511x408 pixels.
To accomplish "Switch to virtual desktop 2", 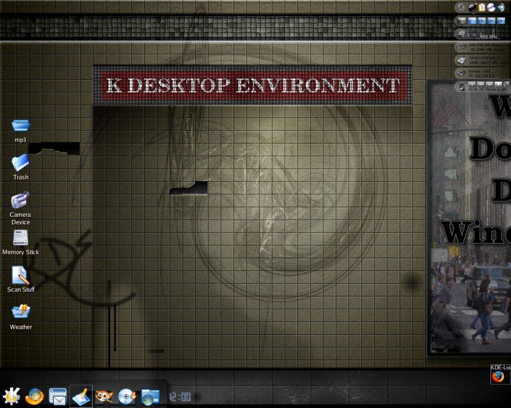I will (x=482, y=21).
